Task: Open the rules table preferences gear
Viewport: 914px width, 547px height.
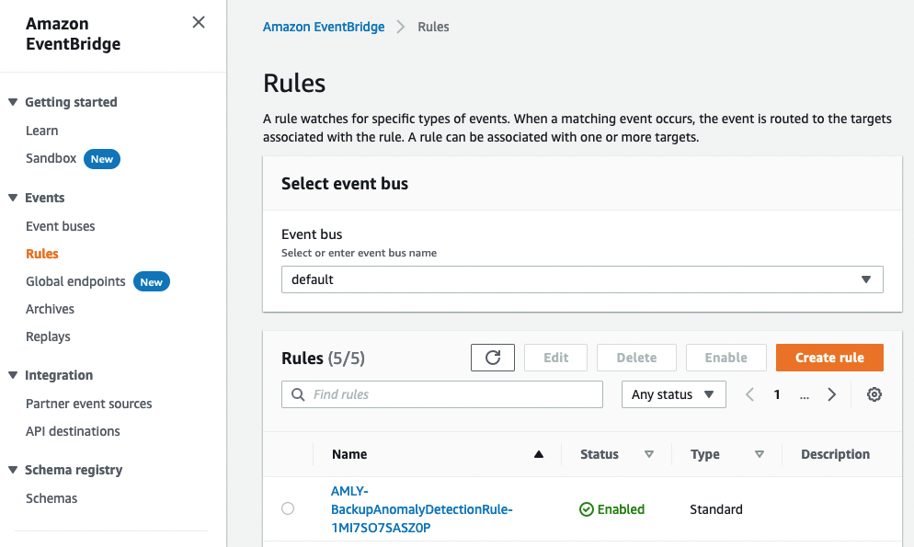Action: [x=874, y=394]
